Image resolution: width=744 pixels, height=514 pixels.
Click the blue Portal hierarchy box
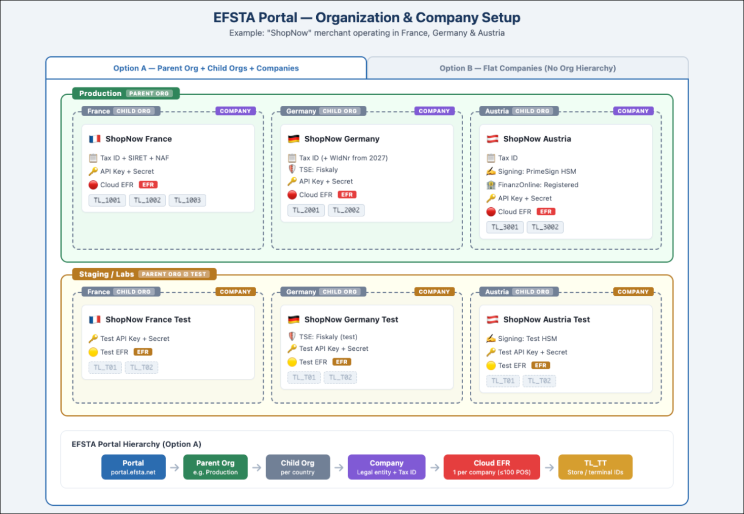(133, 467)
